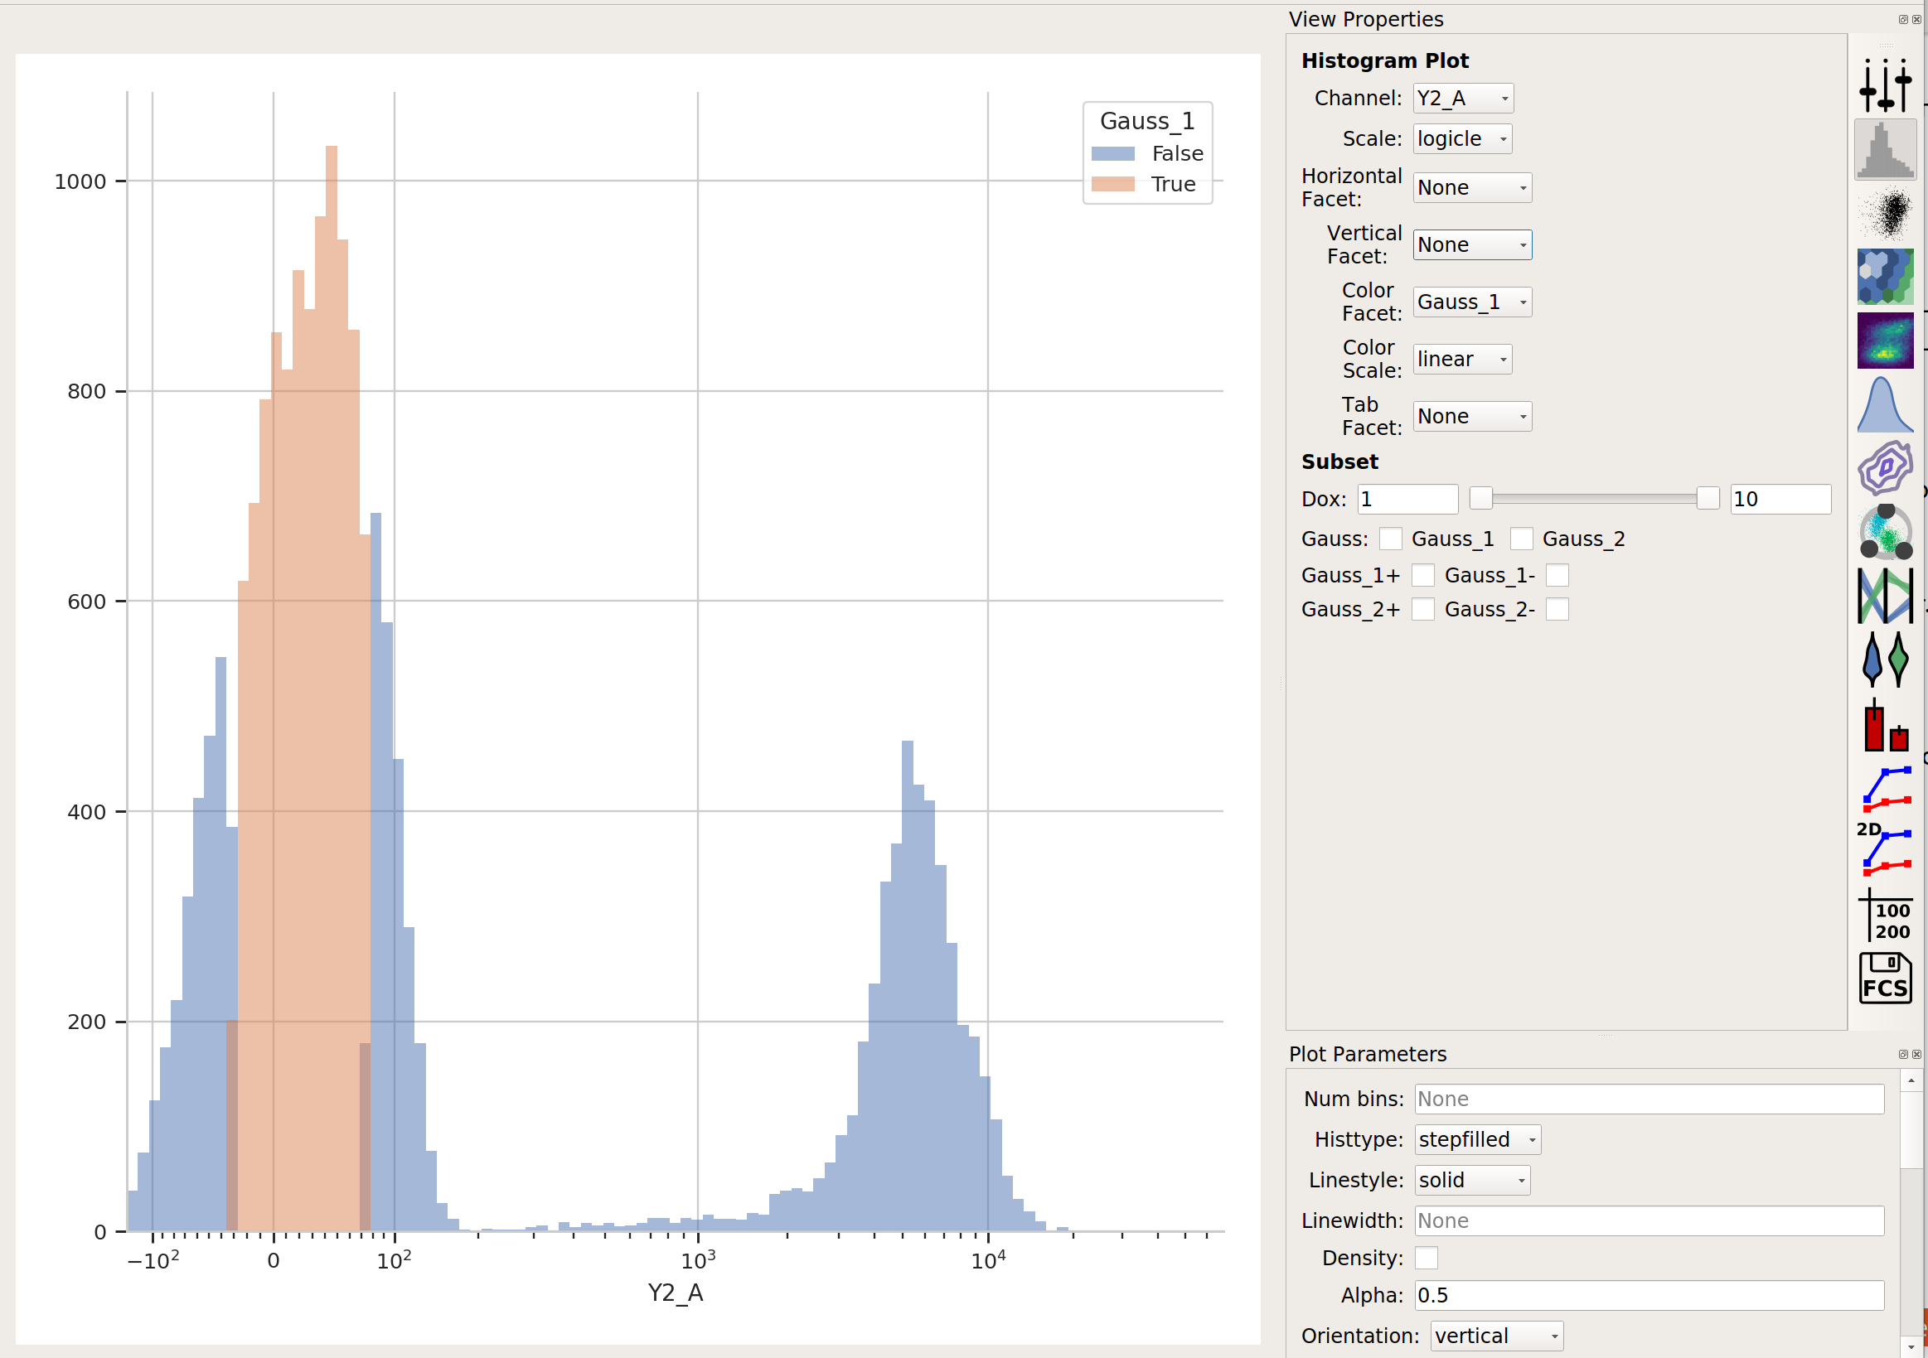Click the Subset heading
Viewport: 1928px width, 1358px height.
[x=1339, y=462]
